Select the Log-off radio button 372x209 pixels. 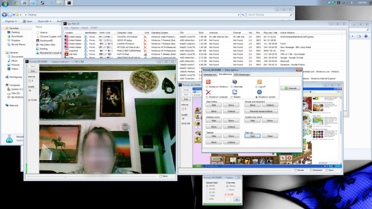tap(256, 87)
